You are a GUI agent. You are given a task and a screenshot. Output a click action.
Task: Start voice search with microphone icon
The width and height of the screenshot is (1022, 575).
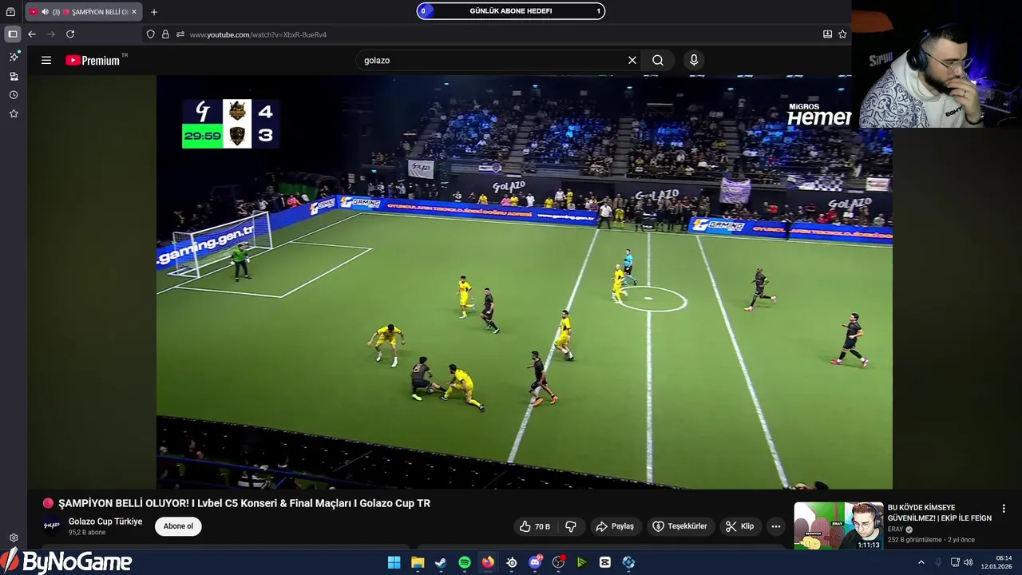click(694, 60)
